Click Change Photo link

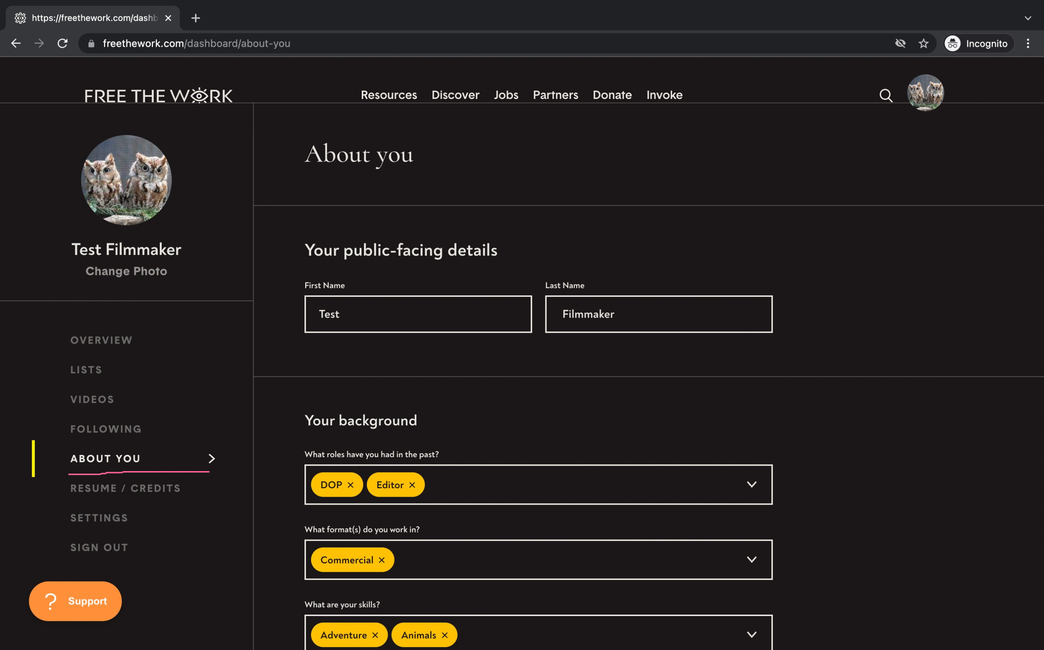coord(126,271)
